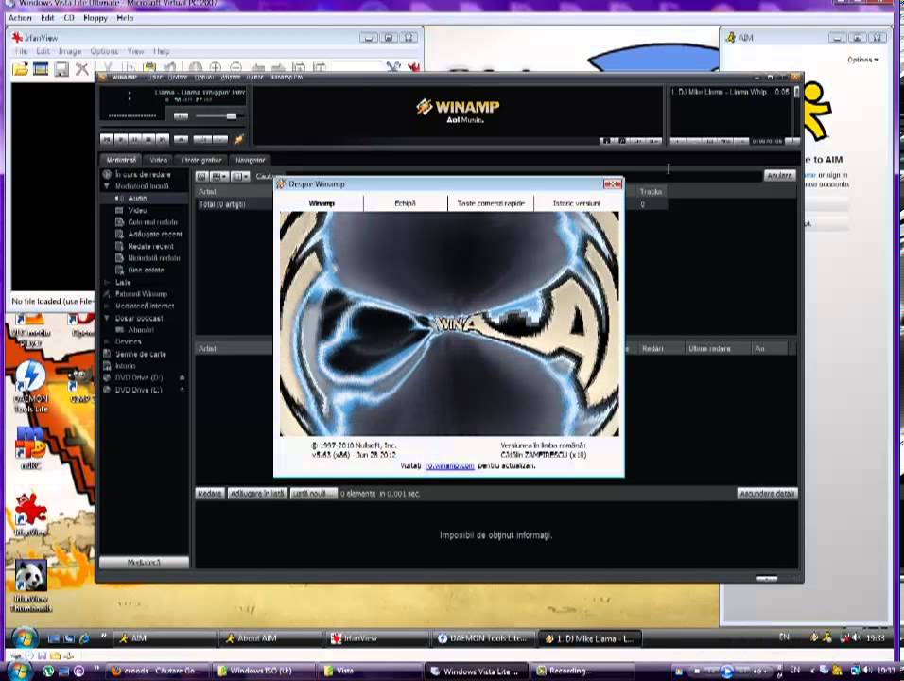Click the winamp.com link in about dialog
904x681 pixels.
450,466
